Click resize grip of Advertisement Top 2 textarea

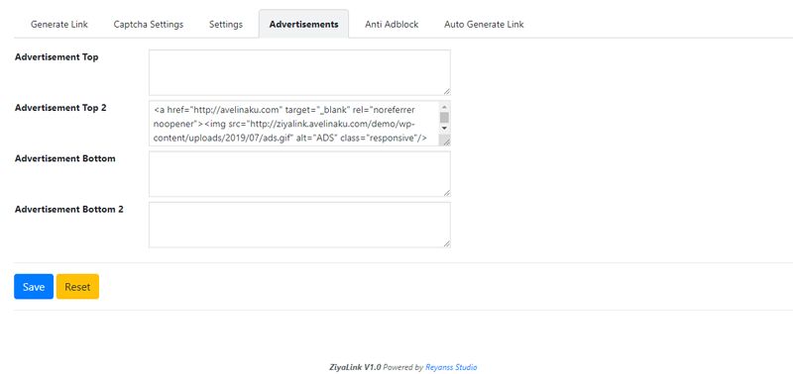point(446,142)
